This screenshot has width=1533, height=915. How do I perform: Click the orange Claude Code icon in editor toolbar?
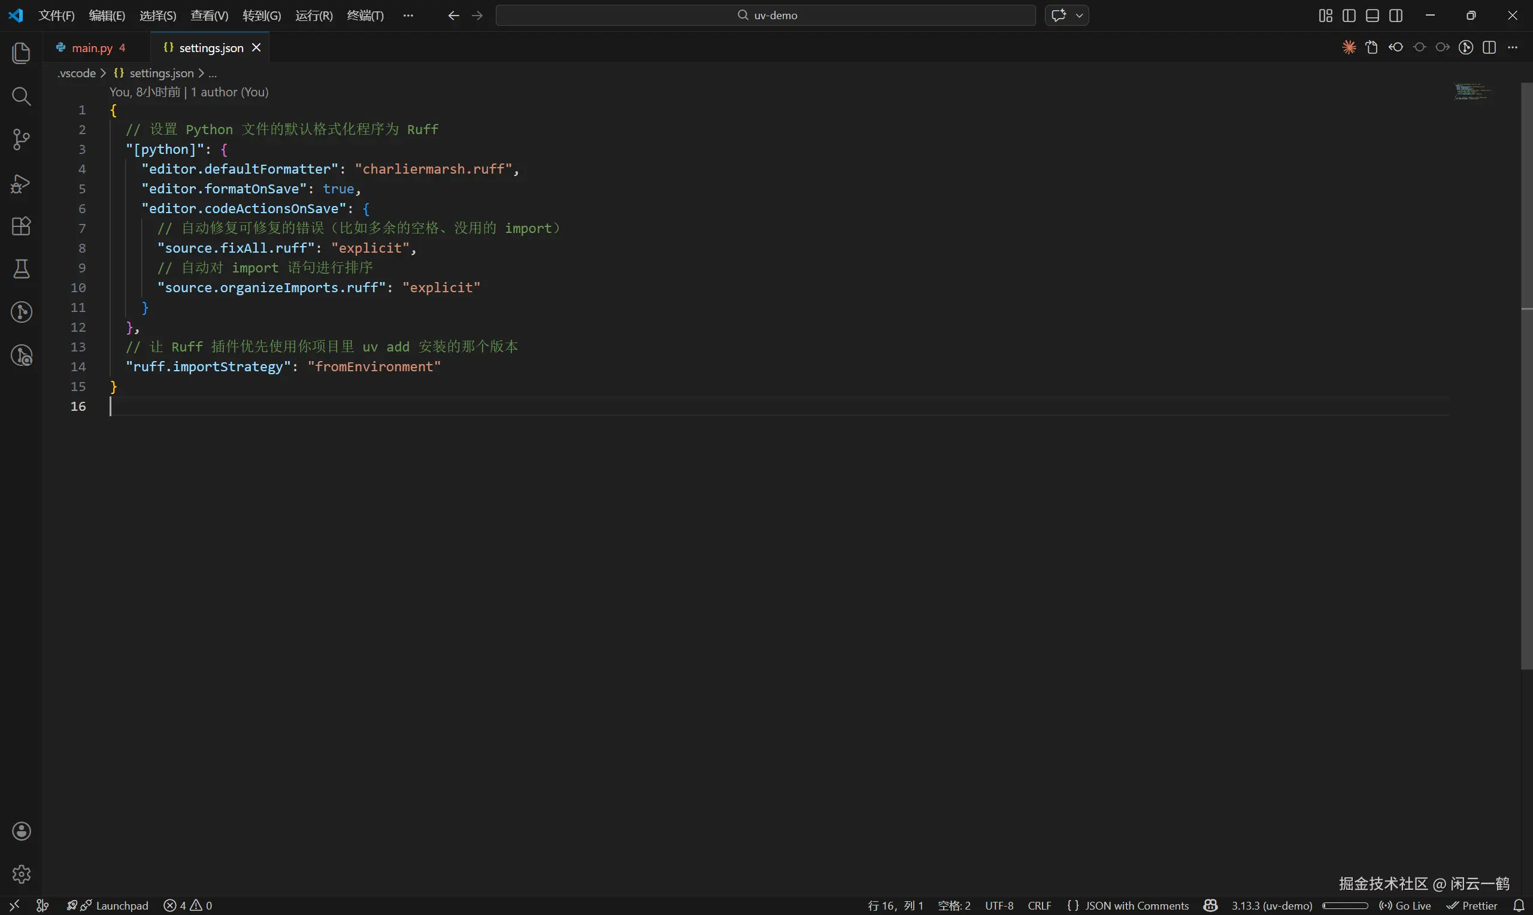(1349, 47)
